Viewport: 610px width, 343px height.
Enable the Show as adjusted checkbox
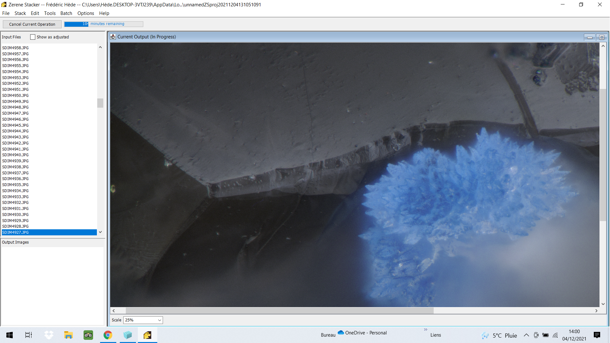[33, 37]
